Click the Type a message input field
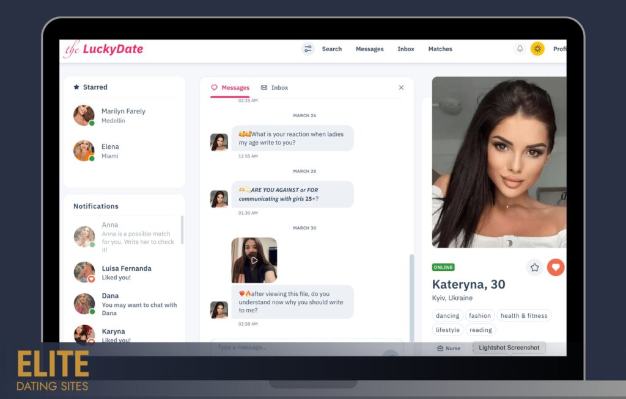 [293, 347]
